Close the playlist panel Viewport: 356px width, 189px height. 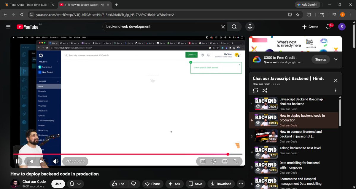[x=336, y=80]
